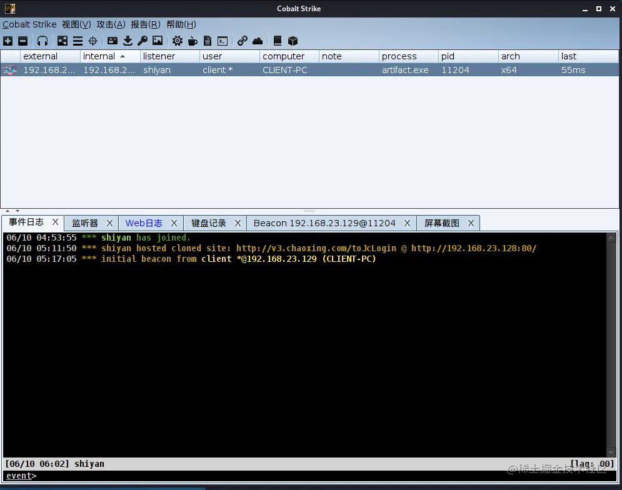622x490 pixels.
Task: Switch to the Web日志 tab
Action: [x=144, y=223]
